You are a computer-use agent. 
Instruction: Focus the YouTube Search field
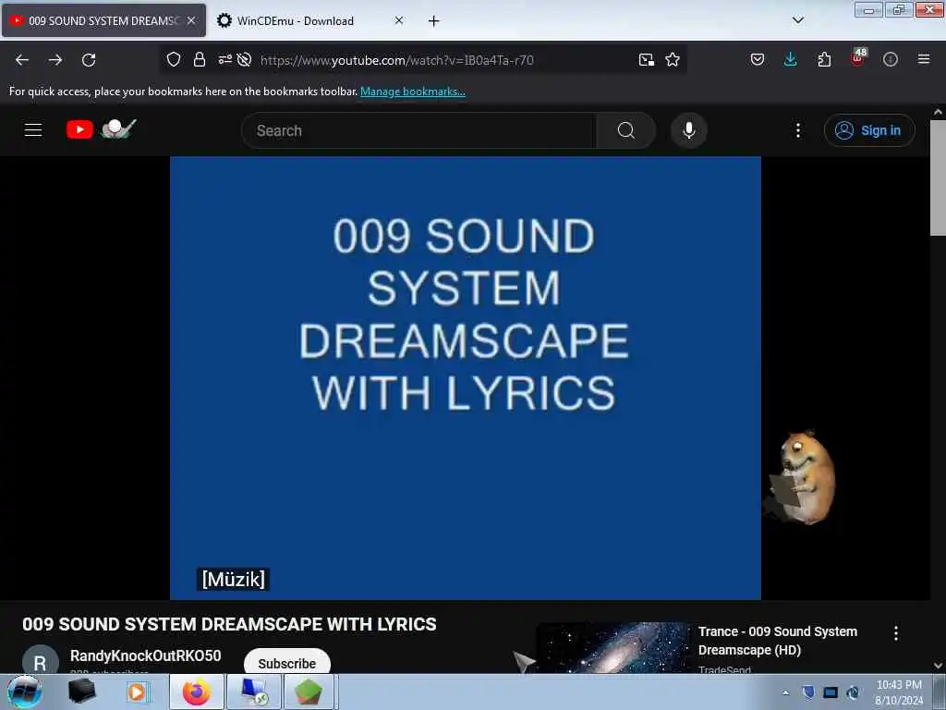click(x=418, y=130)
